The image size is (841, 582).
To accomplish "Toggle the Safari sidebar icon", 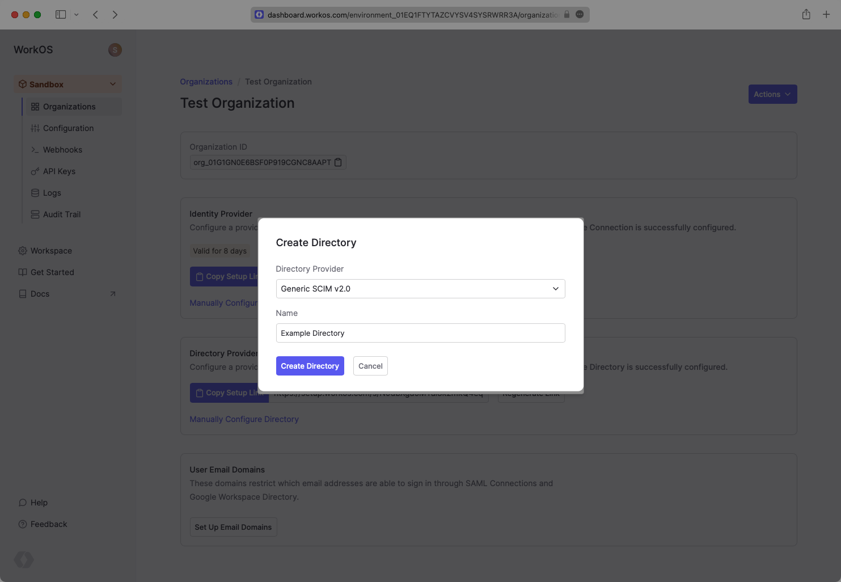I will [x=61, y=15].
